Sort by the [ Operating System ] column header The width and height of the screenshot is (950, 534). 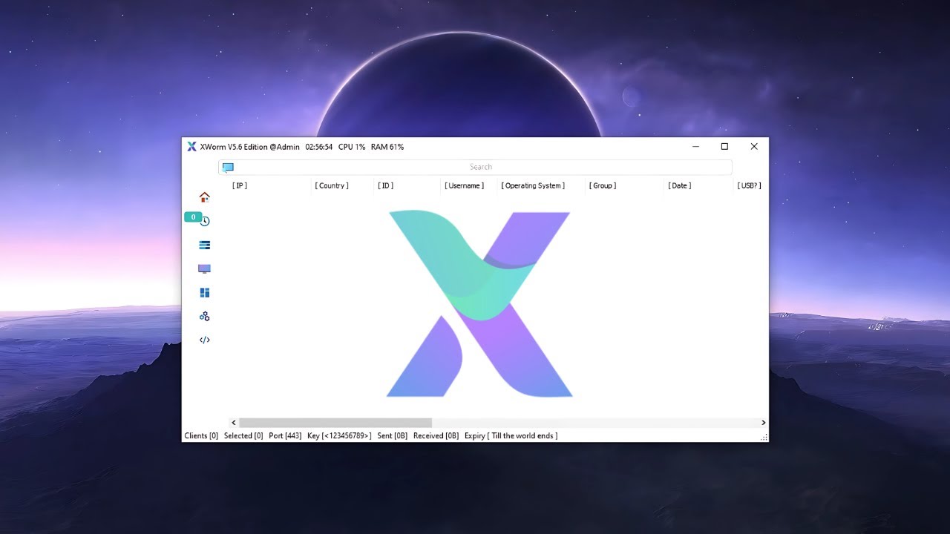pos(533,185)
